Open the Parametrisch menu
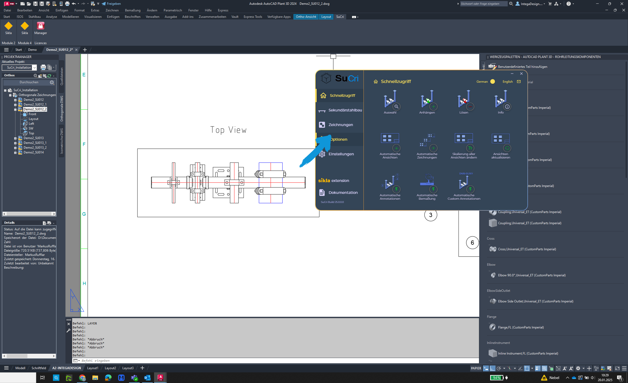 coord(173,10)
